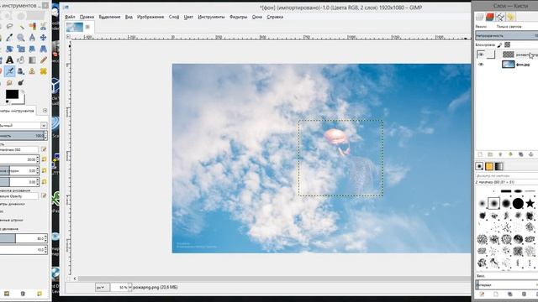This screenshot has width=538, height=302.
Task: Open the Правка menu
Action: click(x=87, y=17)
